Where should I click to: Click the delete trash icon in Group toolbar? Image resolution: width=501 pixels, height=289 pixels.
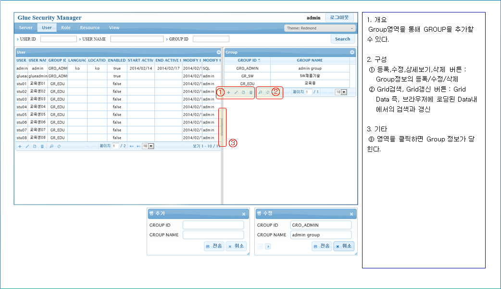250,92
